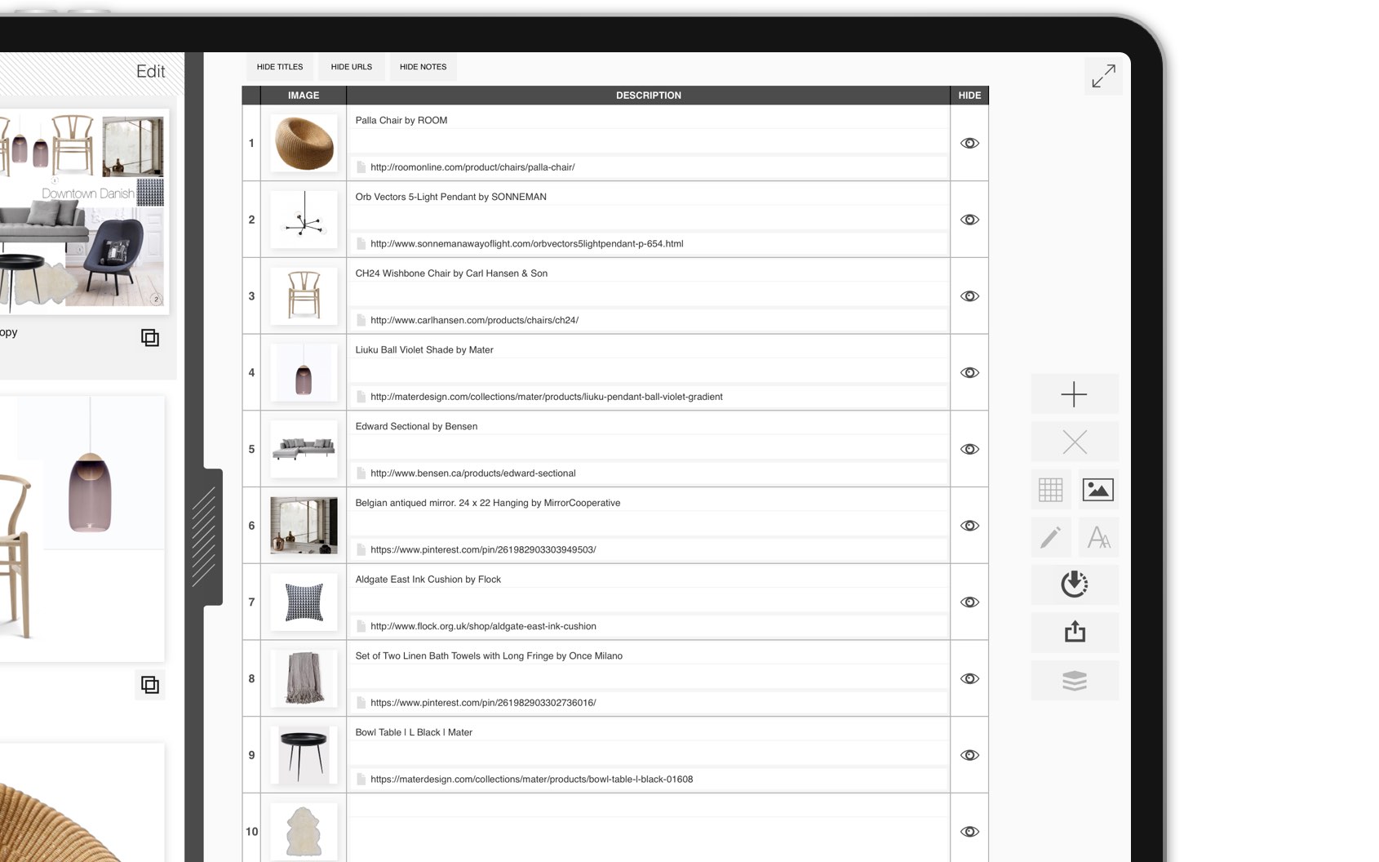This screenshot has width=1379, height=862.
Task: Click duplicate icon under Downtown Danish board
Action: 150,337
